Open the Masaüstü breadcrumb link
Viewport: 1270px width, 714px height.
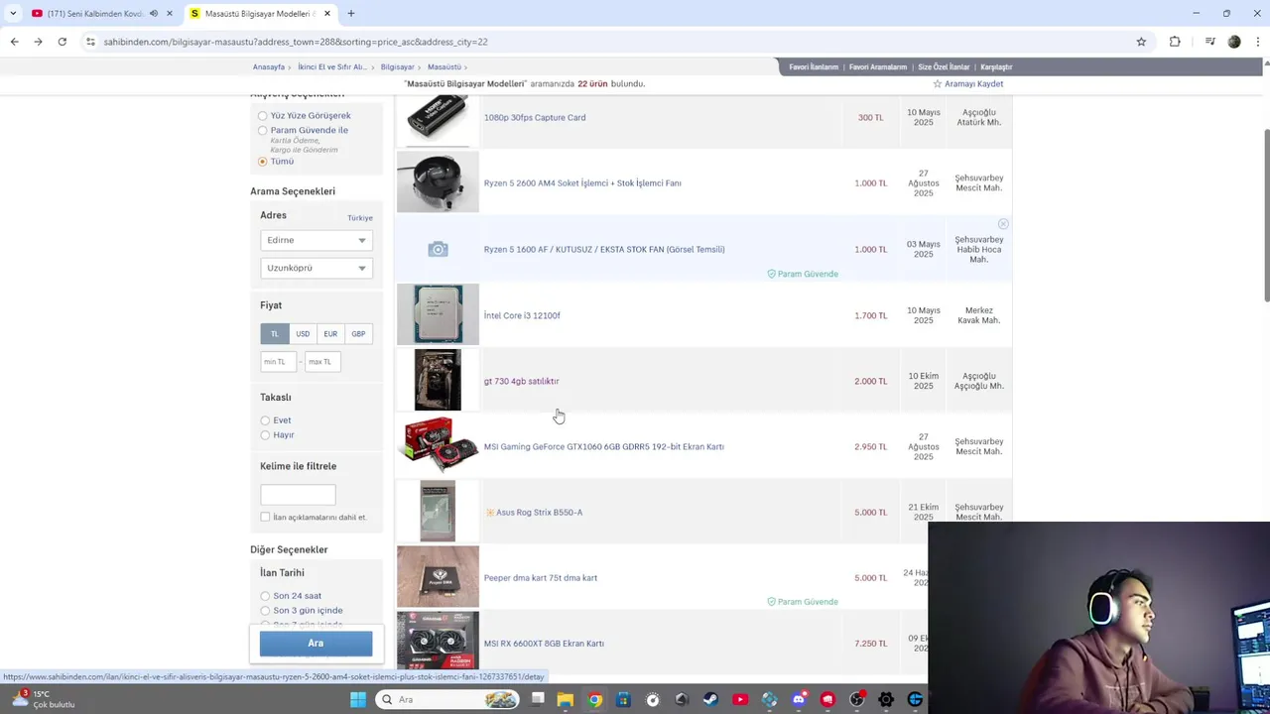coord(444,66)
